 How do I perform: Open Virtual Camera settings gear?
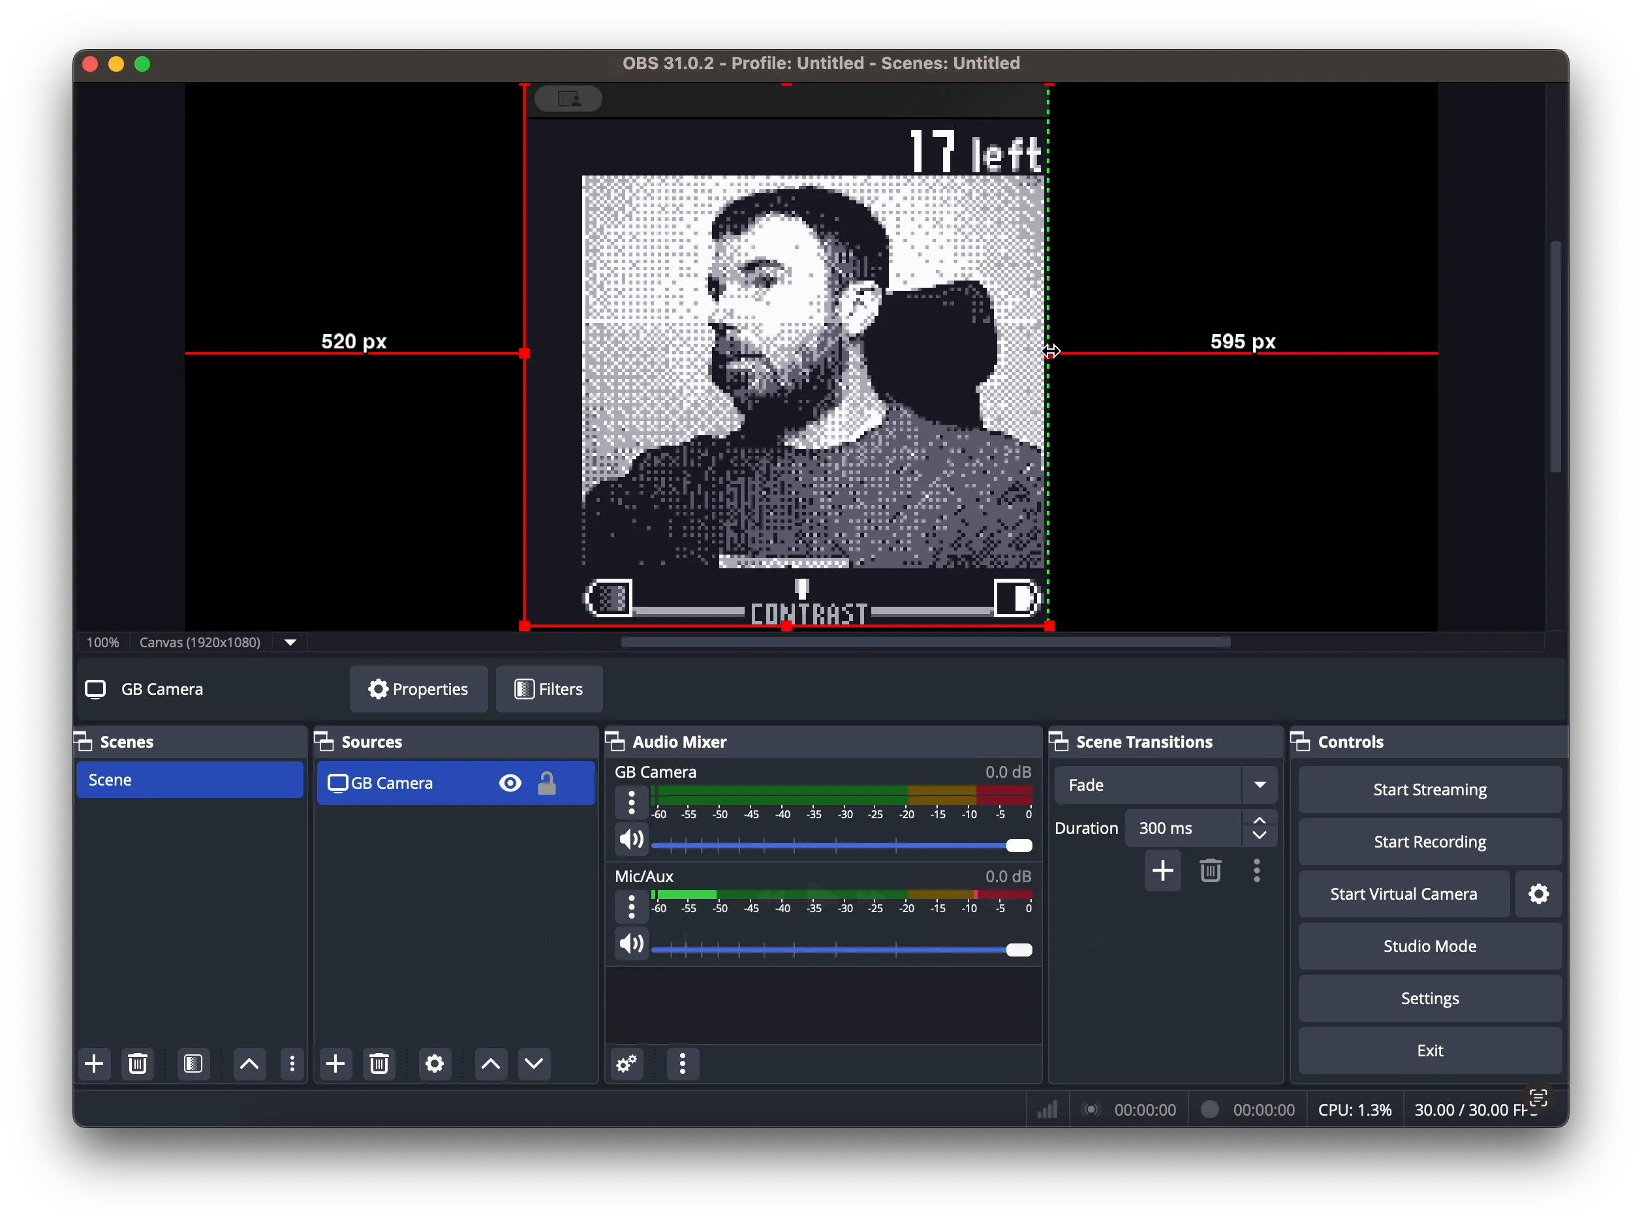(x=1538, y=894)
